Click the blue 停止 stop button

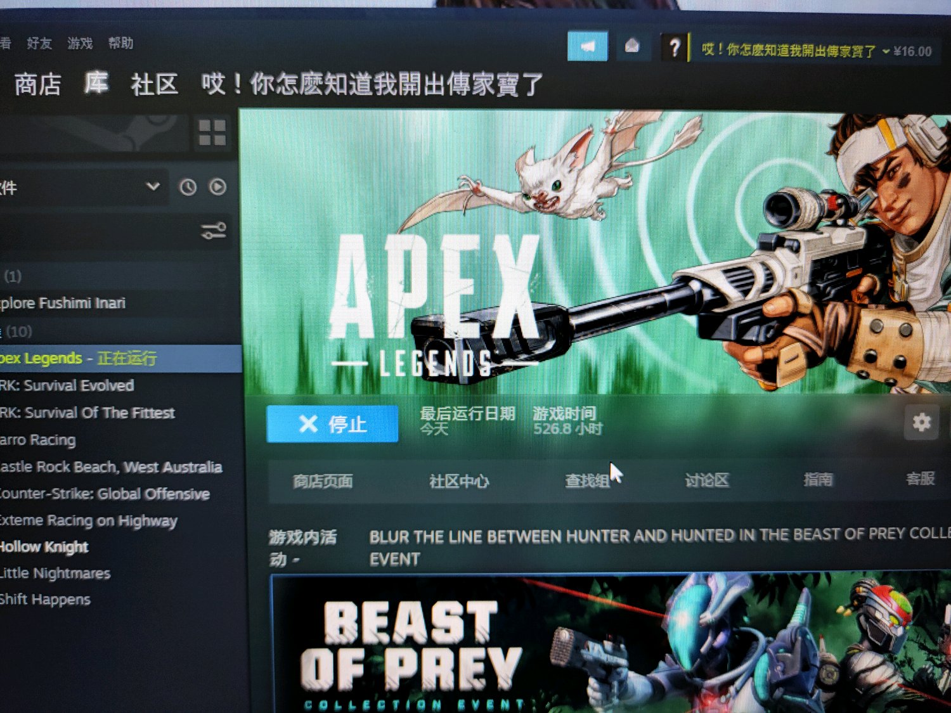click(x=332, y=423)
